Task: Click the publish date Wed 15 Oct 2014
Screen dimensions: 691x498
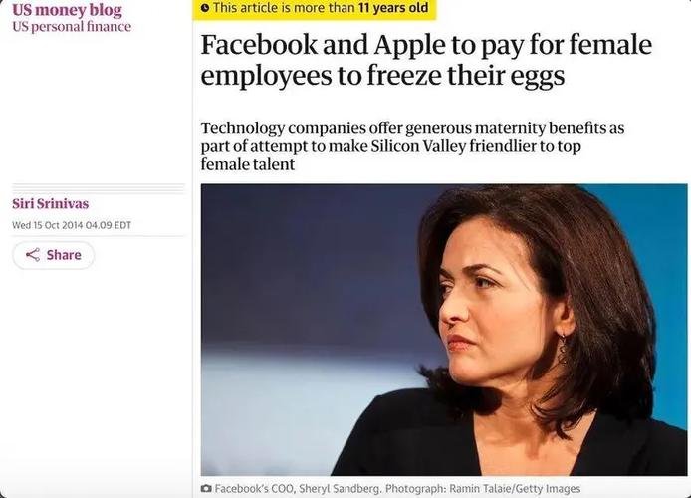Action: (x=47, y=225)
